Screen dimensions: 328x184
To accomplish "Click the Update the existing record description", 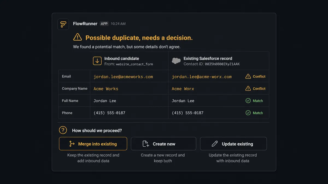I will pyautogui.click(x=233, y=158).
